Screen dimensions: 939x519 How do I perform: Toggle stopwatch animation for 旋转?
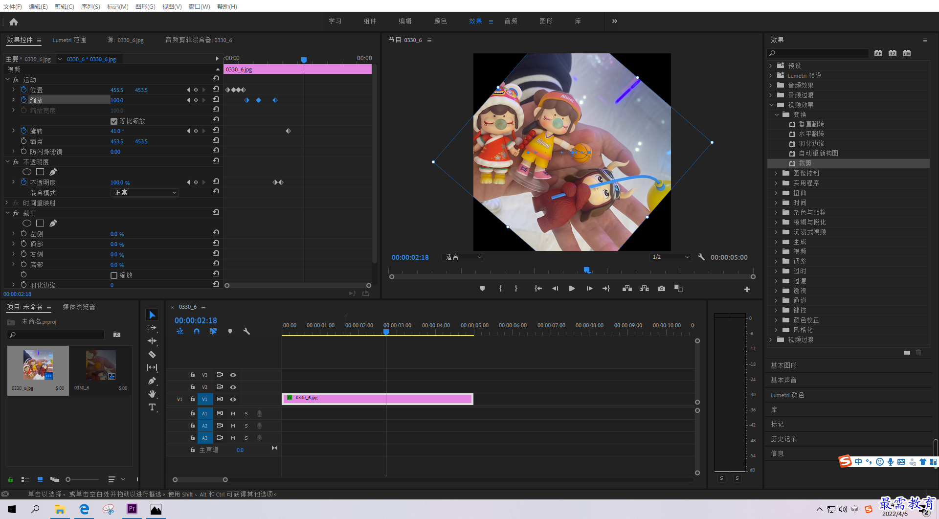point(23,131)
